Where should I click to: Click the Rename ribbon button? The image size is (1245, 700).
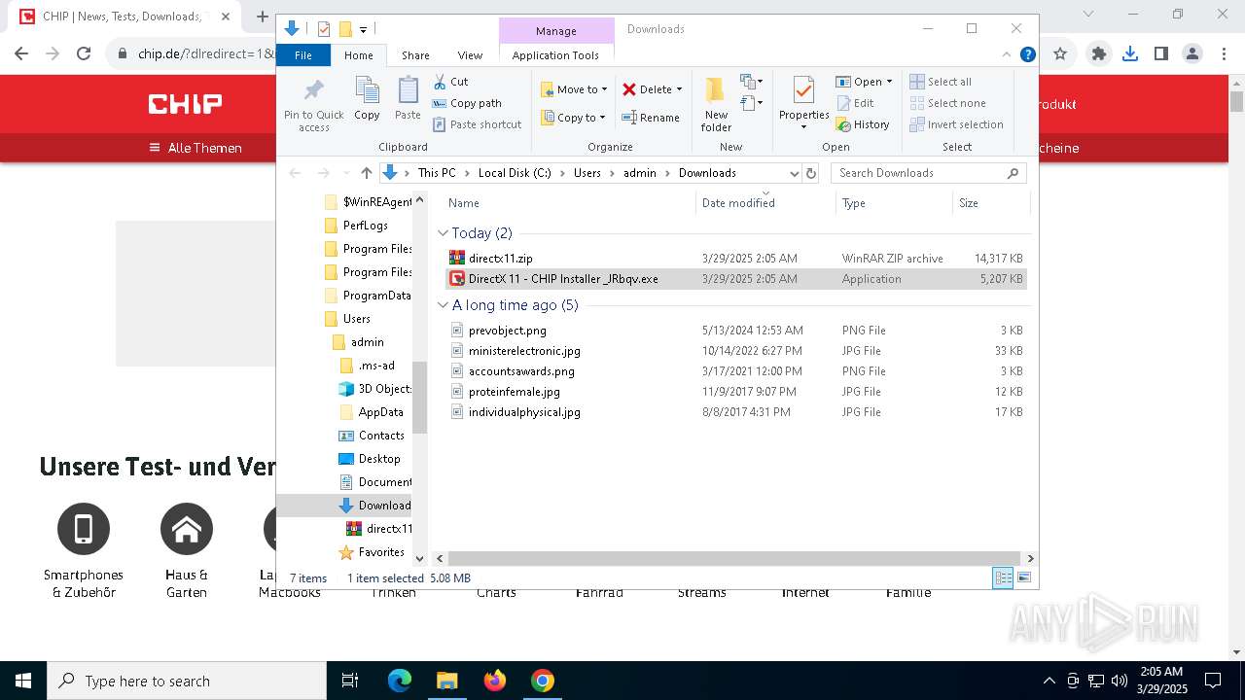pyautogui.click(x=651, y=118)
